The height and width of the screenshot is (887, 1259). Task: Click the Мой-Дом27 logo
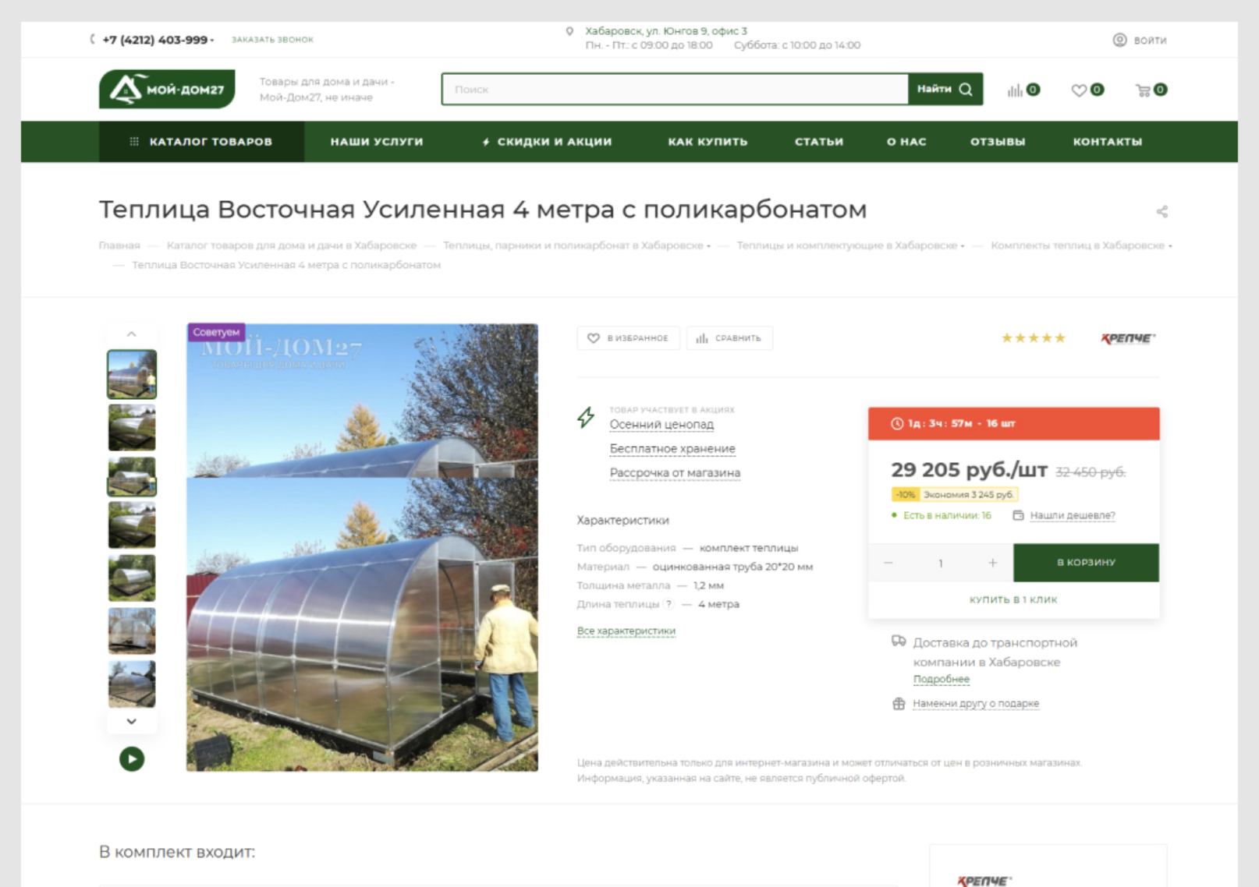click(167, 89)
